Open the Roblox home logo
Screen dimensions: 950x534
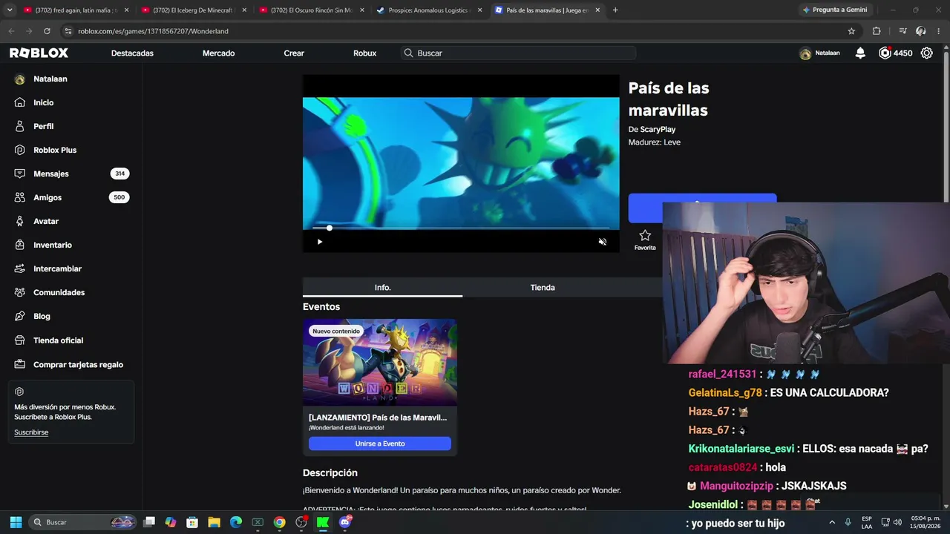point(39,53)
